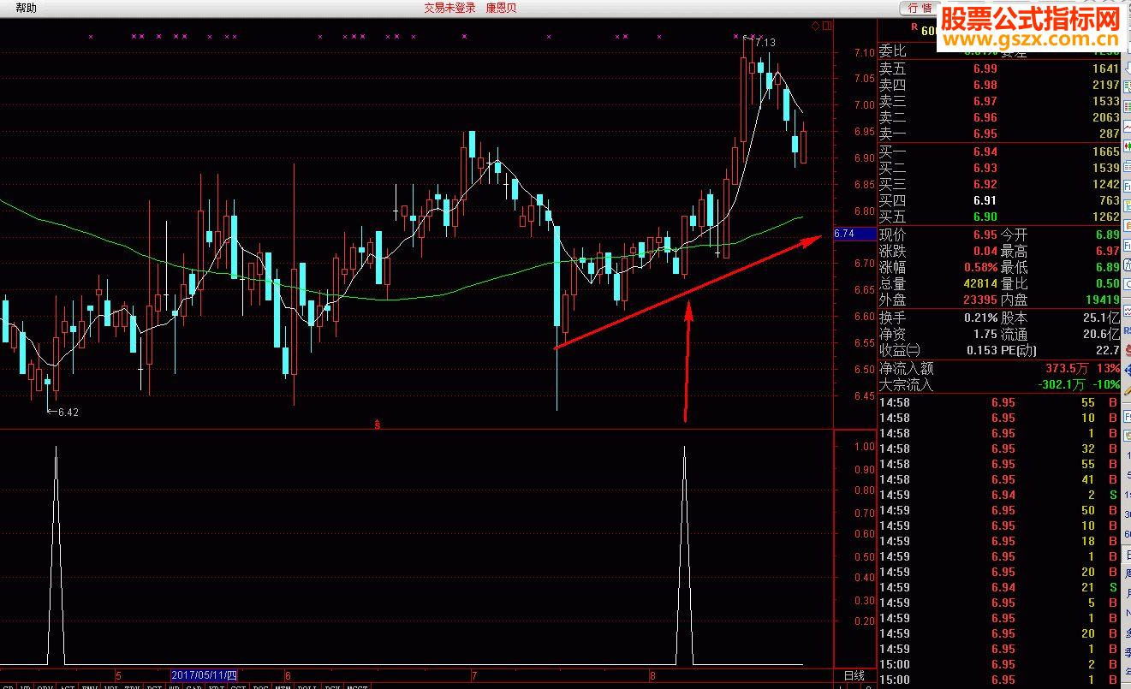
Task: Click the 大宗流入 -302.1万 row
Action: (999, 384)
